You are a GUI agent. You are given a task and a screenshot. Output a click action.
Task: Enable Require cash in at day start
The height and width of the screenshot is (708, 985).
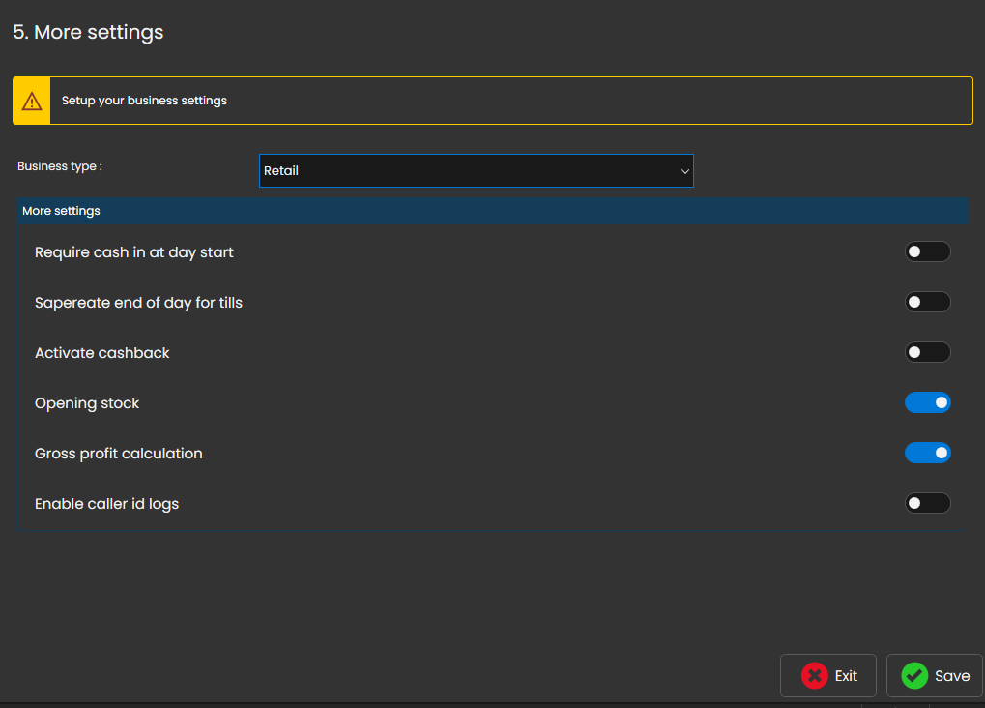(x=927, y=252)
